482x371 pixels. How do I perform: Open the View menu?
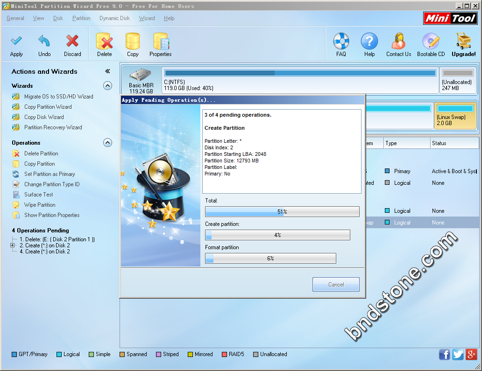pos(38,18)
